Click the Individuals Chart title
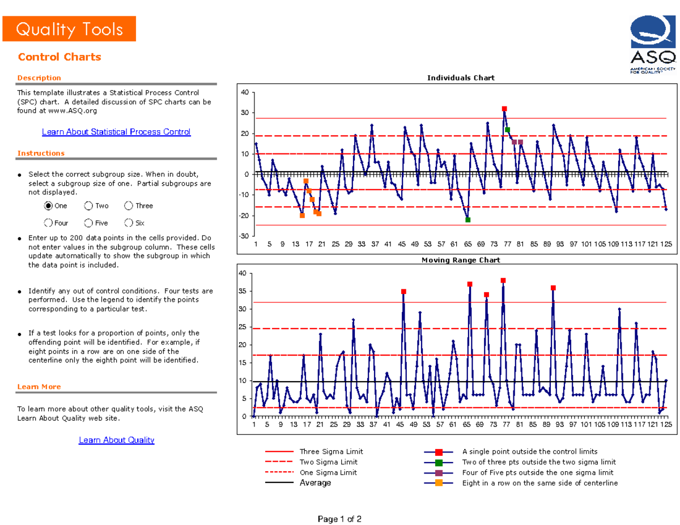This screenshot has width=680, height=525. [x=460, y=78]
